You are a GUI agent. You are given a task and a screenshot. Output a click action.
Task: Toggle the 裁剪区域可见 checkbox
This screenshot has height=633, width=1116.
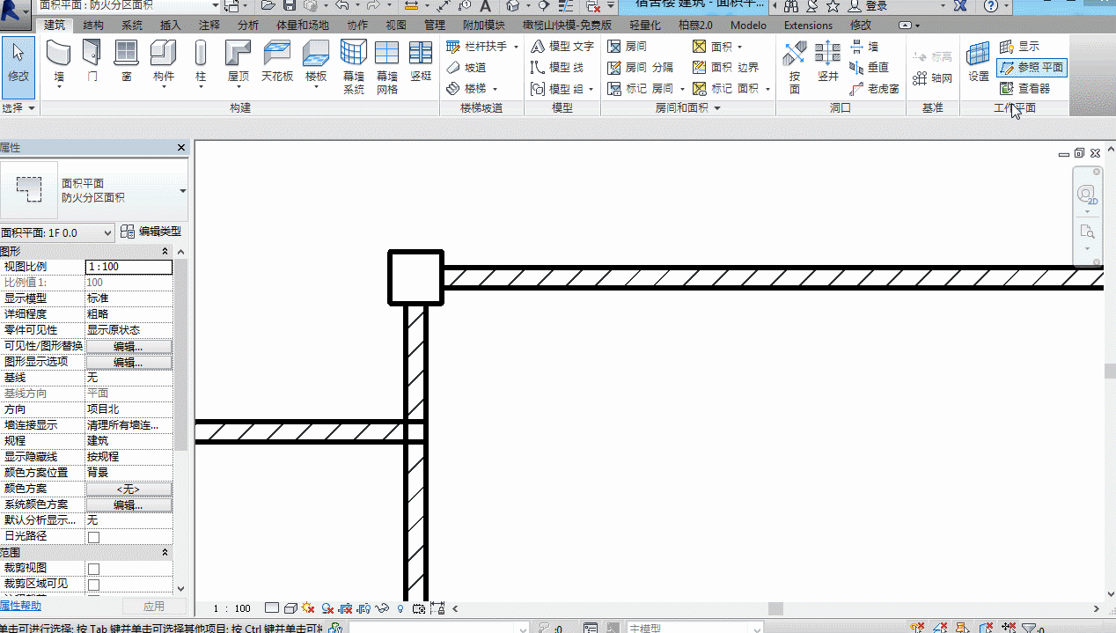click(x=93, y=585)
